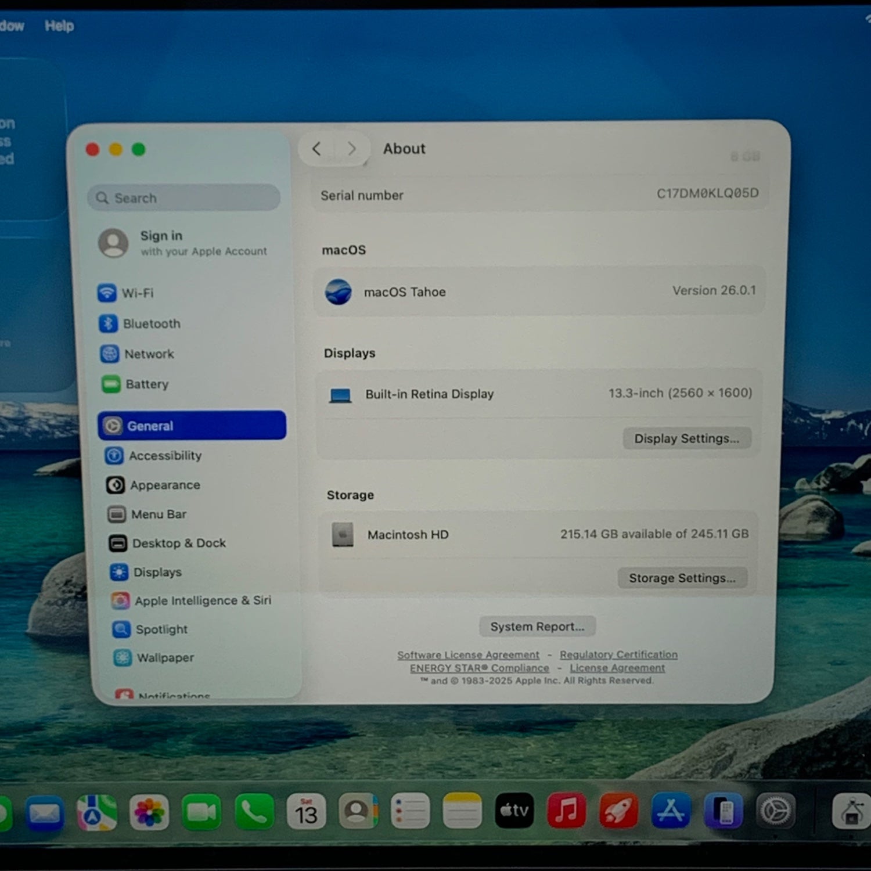Launch Music from the Dock
Viewport: 871px width, 871px height.
(x=566, y=810)
